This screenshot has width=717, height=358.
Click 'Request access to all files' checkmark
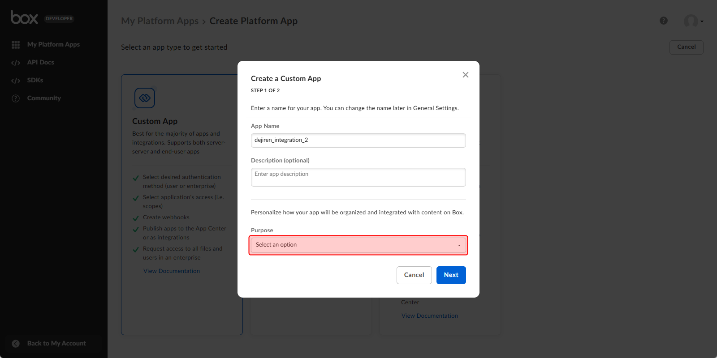pyautogui.click(x=136, y=250)
